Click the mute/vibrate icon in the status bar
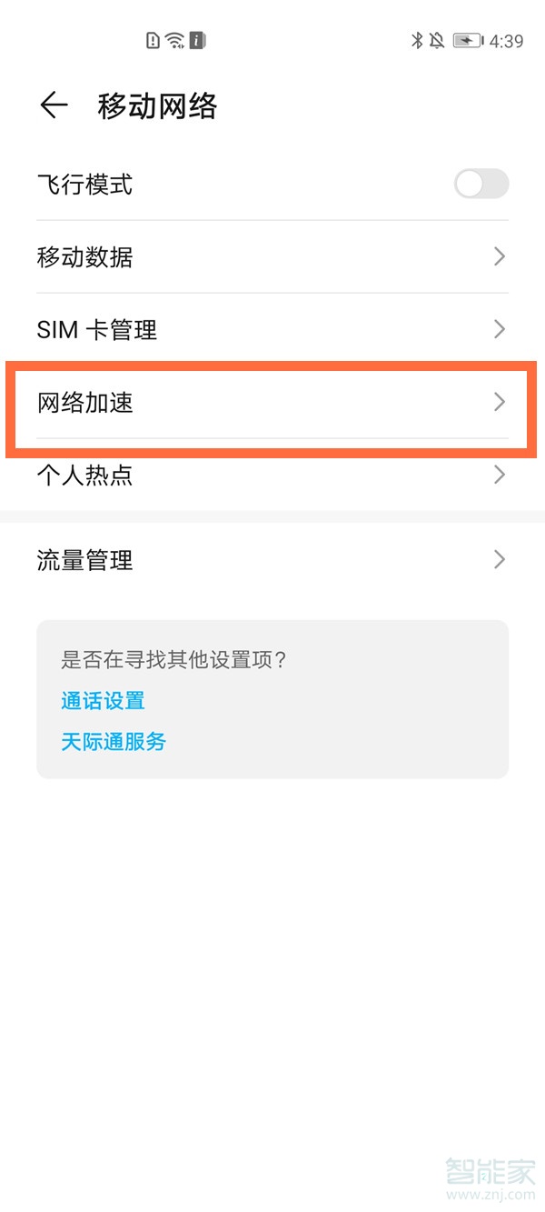The width and height of the screenshot is (545, 1212). [437, 39]
